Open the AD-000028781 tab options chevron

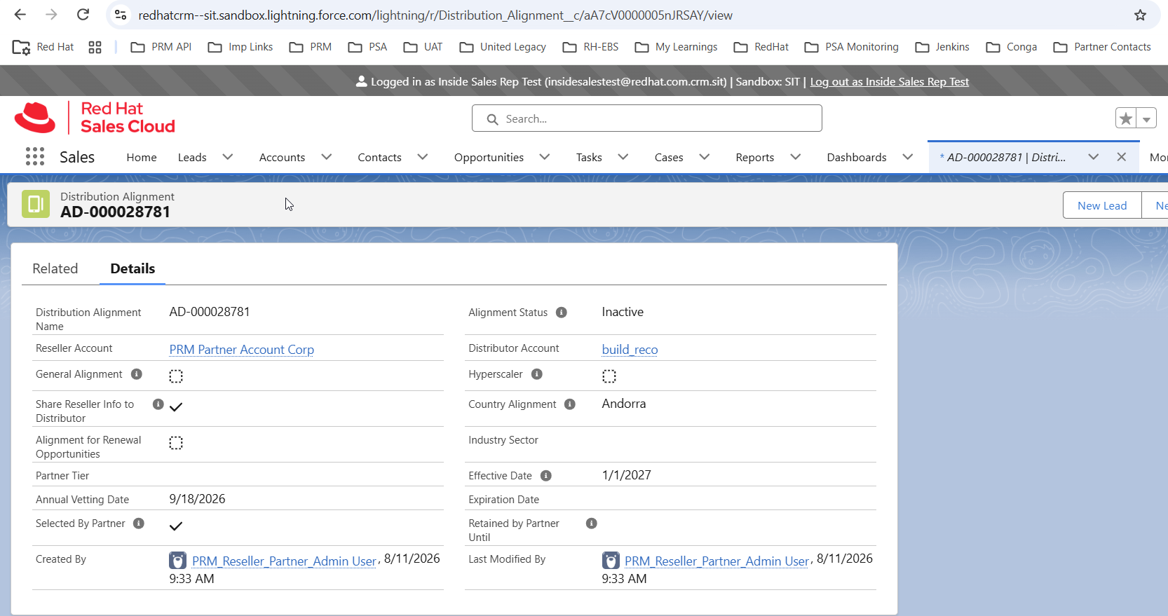(1094, 157)
